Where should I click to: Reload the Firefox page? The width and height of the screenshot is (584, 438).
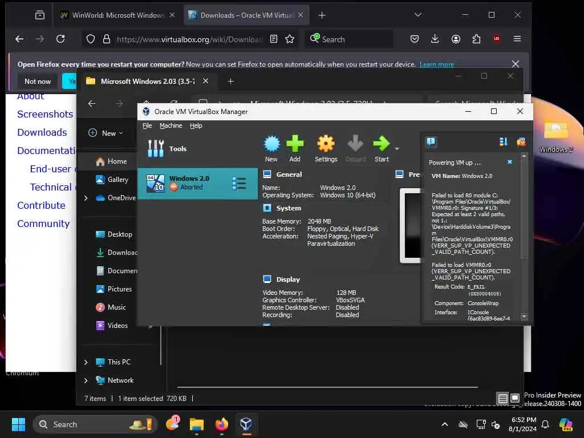[60, 39]
